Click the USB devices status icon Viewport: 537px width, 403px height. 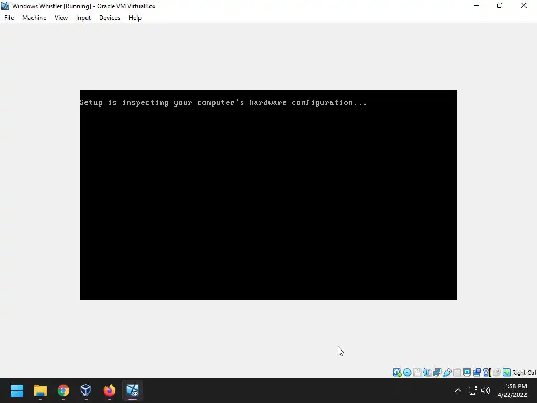pos(447,373)
